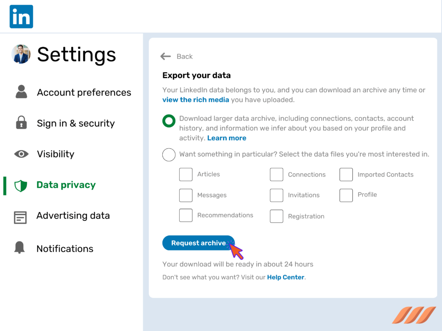
Task: Enable the Connections checkbox
Action: coord(276,175)
